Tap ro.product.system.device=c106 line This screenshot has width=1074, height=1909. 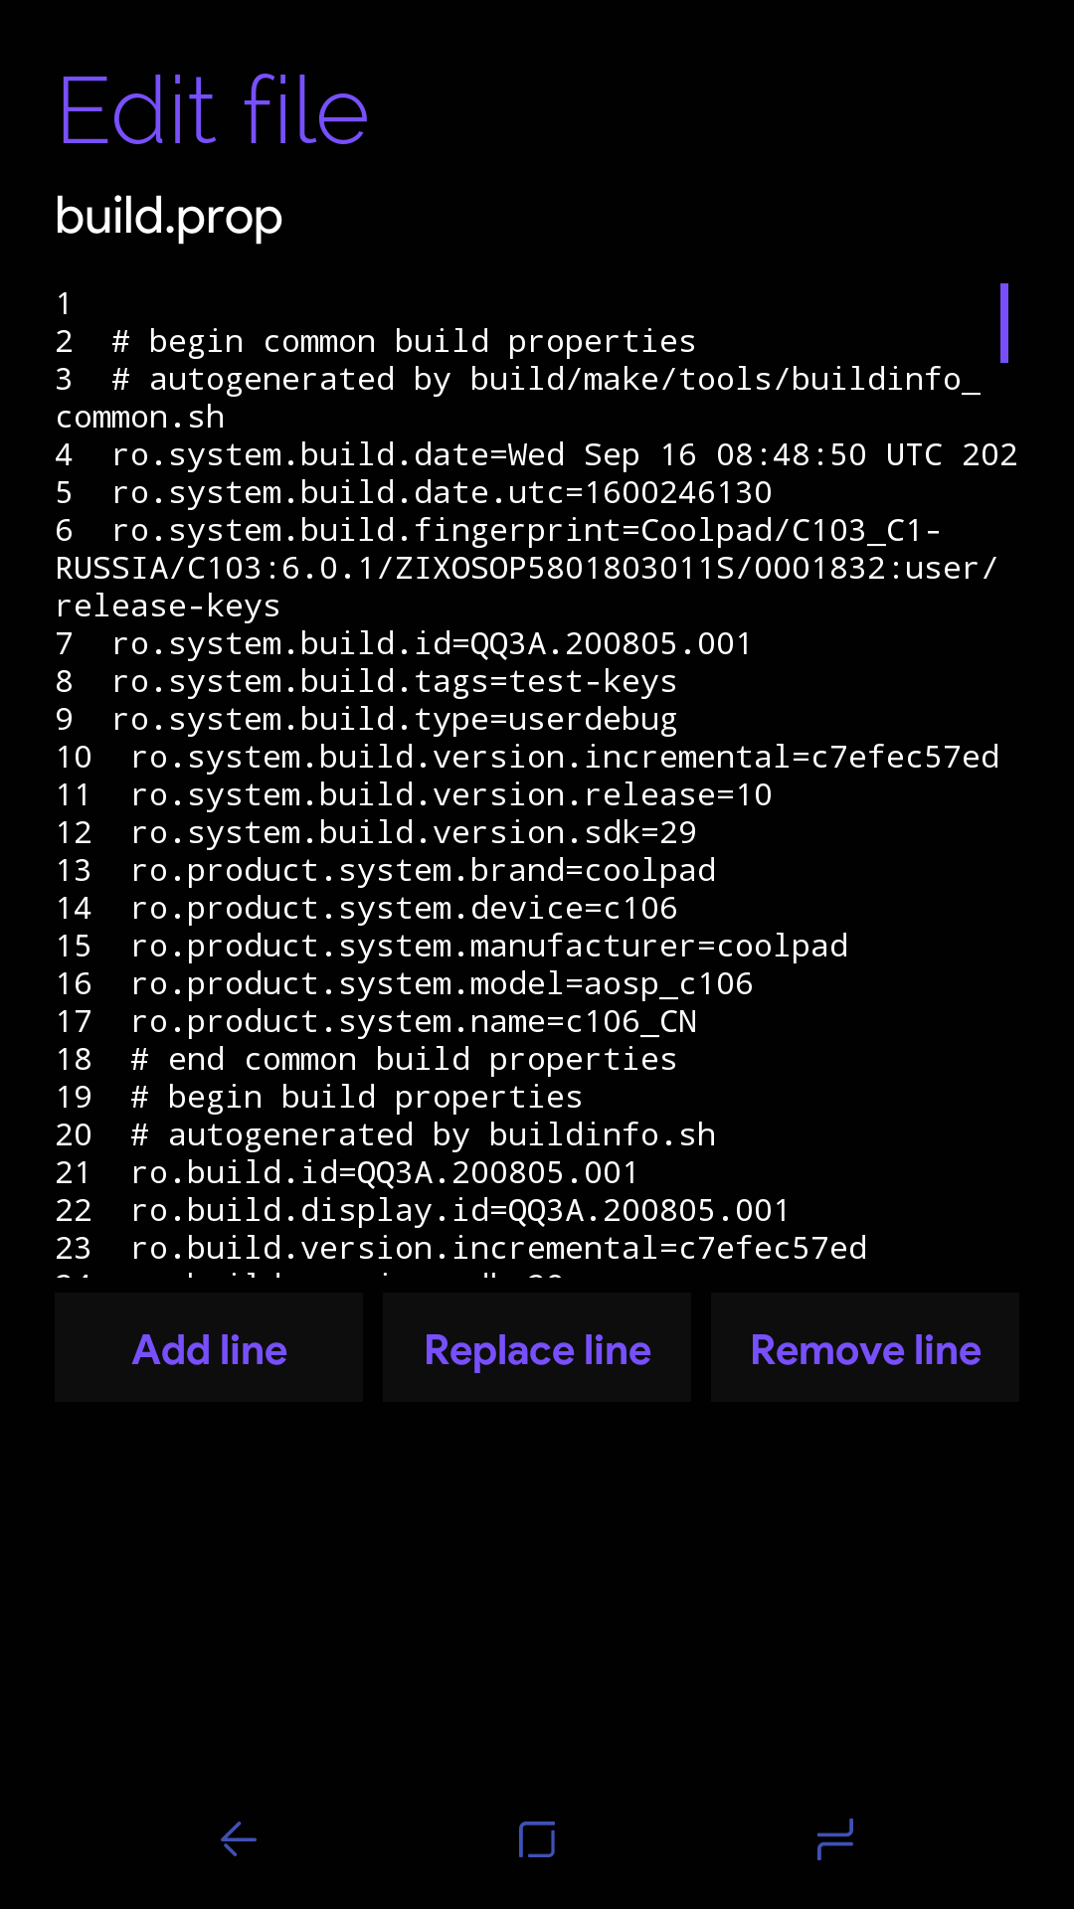tap(404, 909)
